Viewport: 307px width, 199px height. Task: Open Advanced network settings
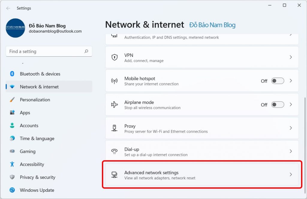click(202, 174)
